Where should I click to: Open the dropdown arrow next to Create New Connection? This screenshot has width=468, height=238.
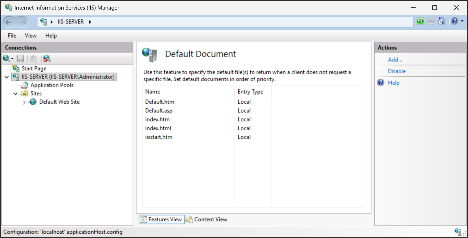click(12, 58)
